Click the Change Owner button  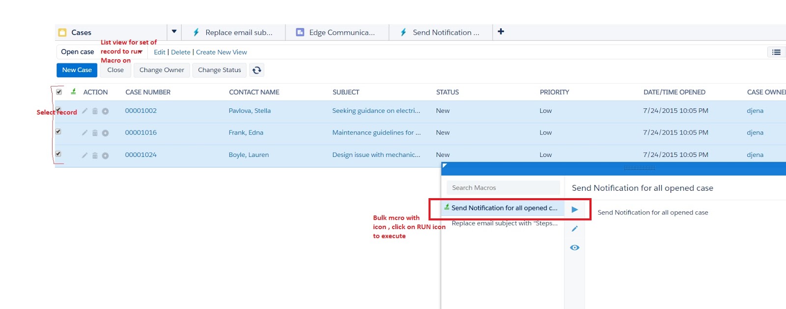click(162, 70)
